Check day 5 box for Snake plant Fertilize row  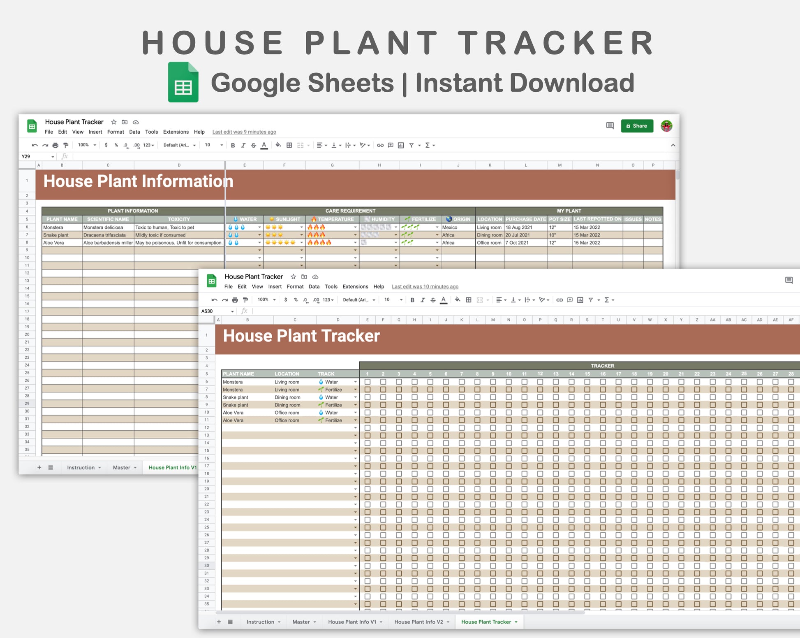pyautogui.click(x=430, y=405)
